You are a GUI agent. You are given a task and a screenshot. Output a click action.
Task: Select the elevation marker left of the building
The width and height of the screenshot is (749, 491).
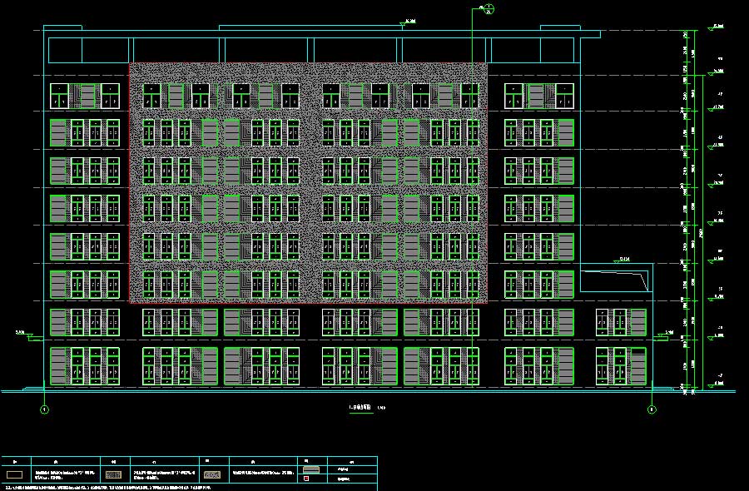click(x=24, y=335)
